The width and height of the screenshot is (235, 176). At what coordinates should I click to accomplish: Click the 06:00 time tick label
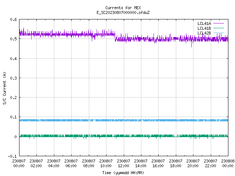pyautogui.click(x=71, y=166)
